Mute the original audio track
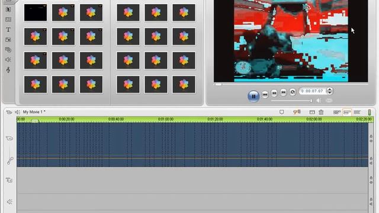Viewport: 379px width, 213px height. click(371, 163)
